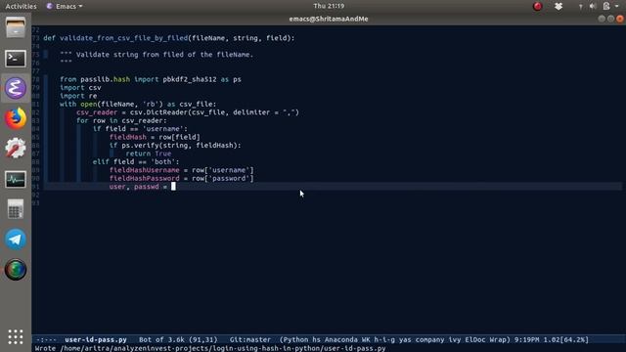This screenshot has width=626, height=352.
Task: Place cursor on validate_from_csv_file_by_filed function name
Action: click(x=124, y=38)
